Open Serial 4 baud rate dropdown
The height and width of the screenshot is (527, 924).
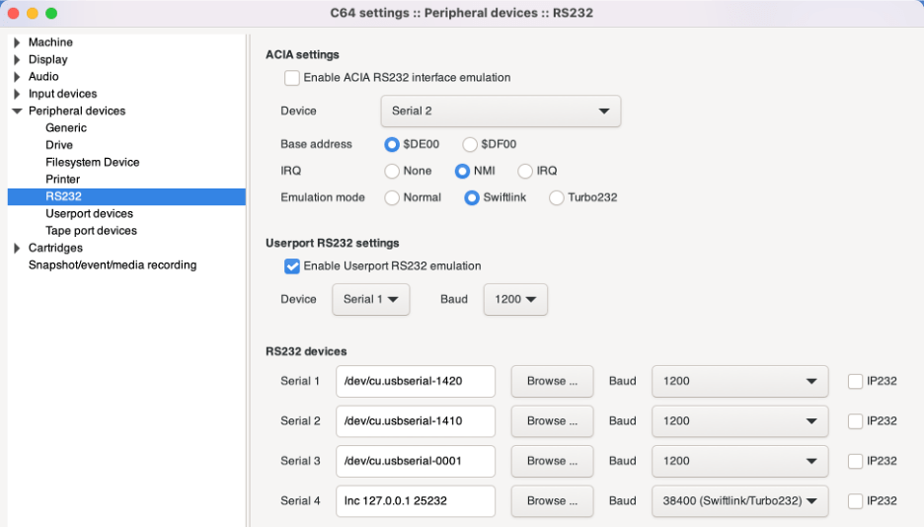coord(739,501)
